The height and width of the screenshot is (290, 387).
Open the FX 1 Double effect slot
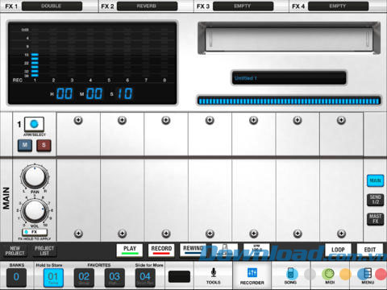52,6
